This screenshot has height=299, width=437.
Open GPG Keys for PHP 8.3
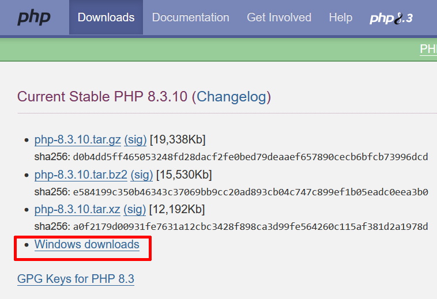(76, 279)
